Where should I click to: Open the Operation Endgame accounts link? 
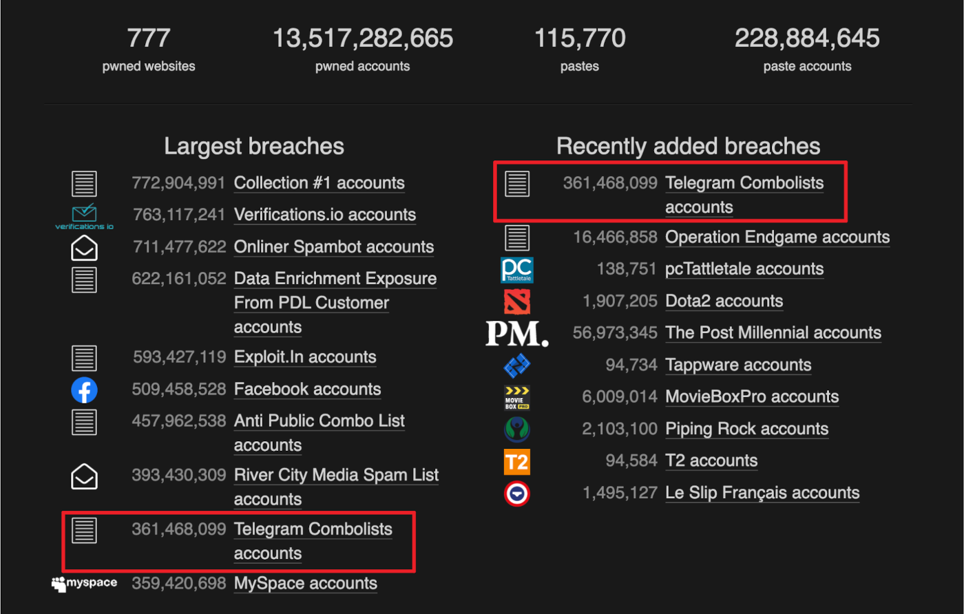[777, 237]
